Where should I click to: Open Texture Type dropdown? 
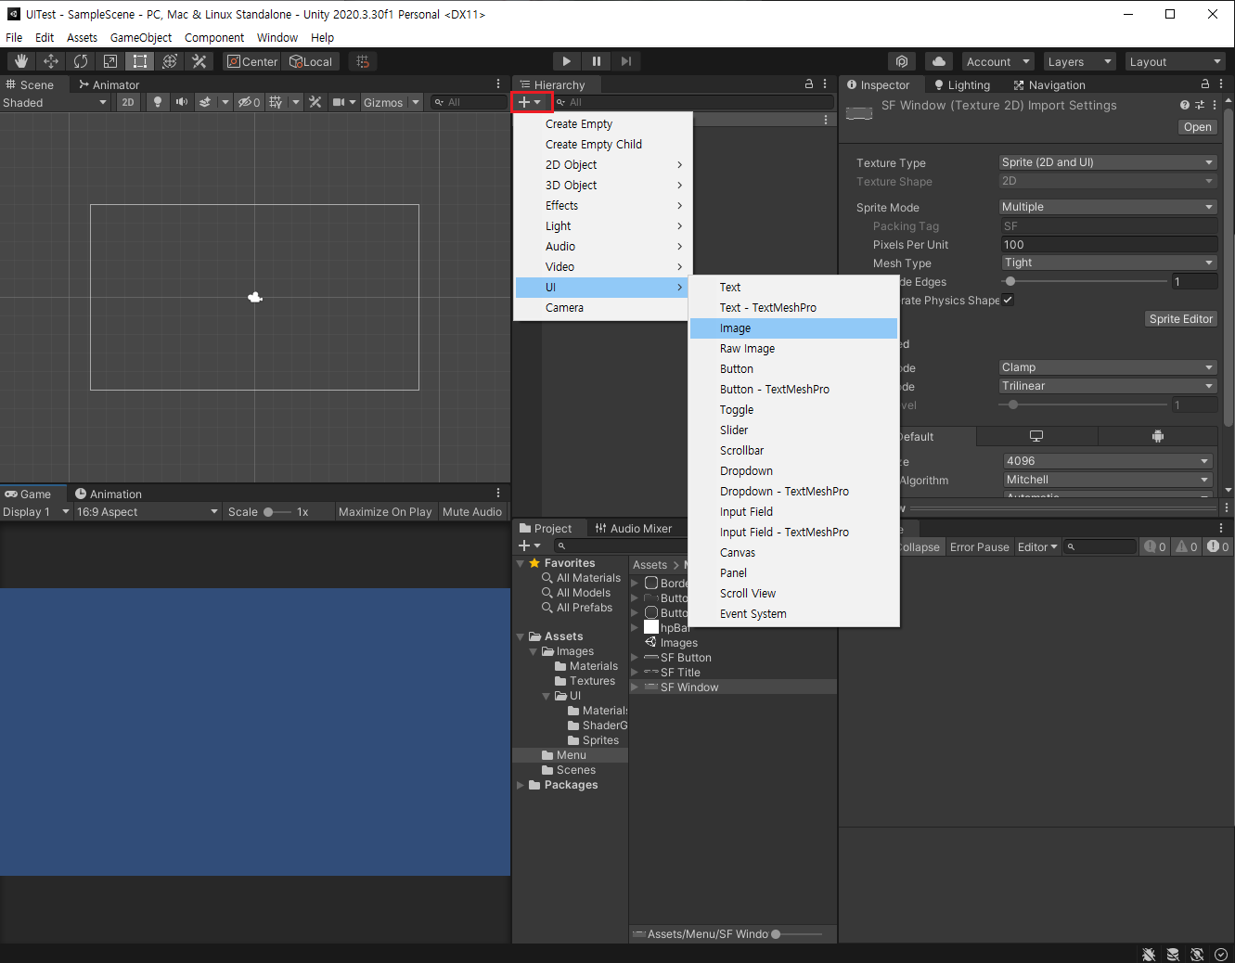click(1108, 162)
